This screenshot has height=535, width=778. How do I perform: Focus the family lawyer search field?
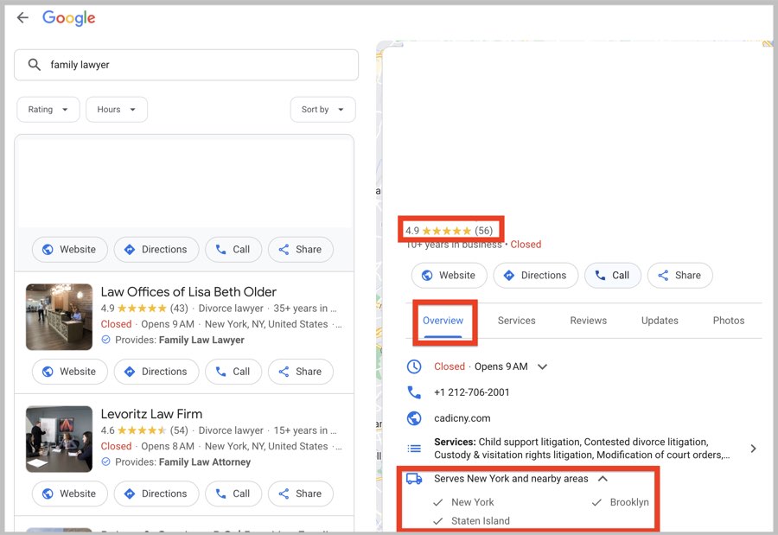click(x=186, y=65)
